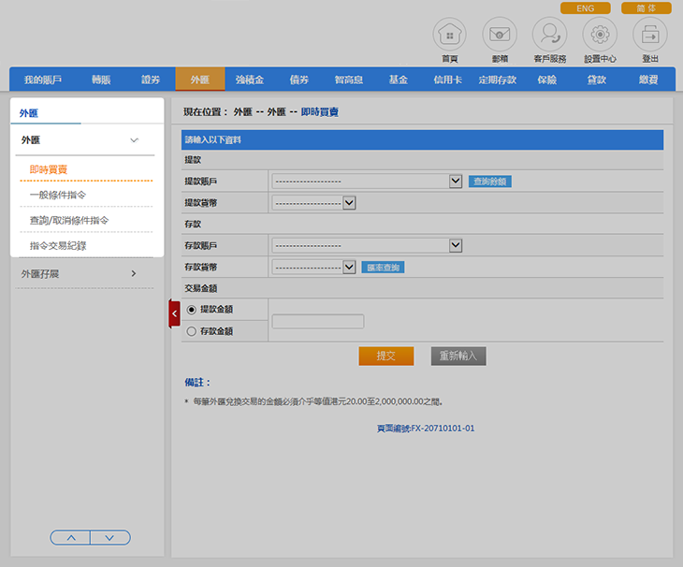Click the transaction amount input field
Image resolution: width=683 pixels, height=567 pixels.
point(317,321)
